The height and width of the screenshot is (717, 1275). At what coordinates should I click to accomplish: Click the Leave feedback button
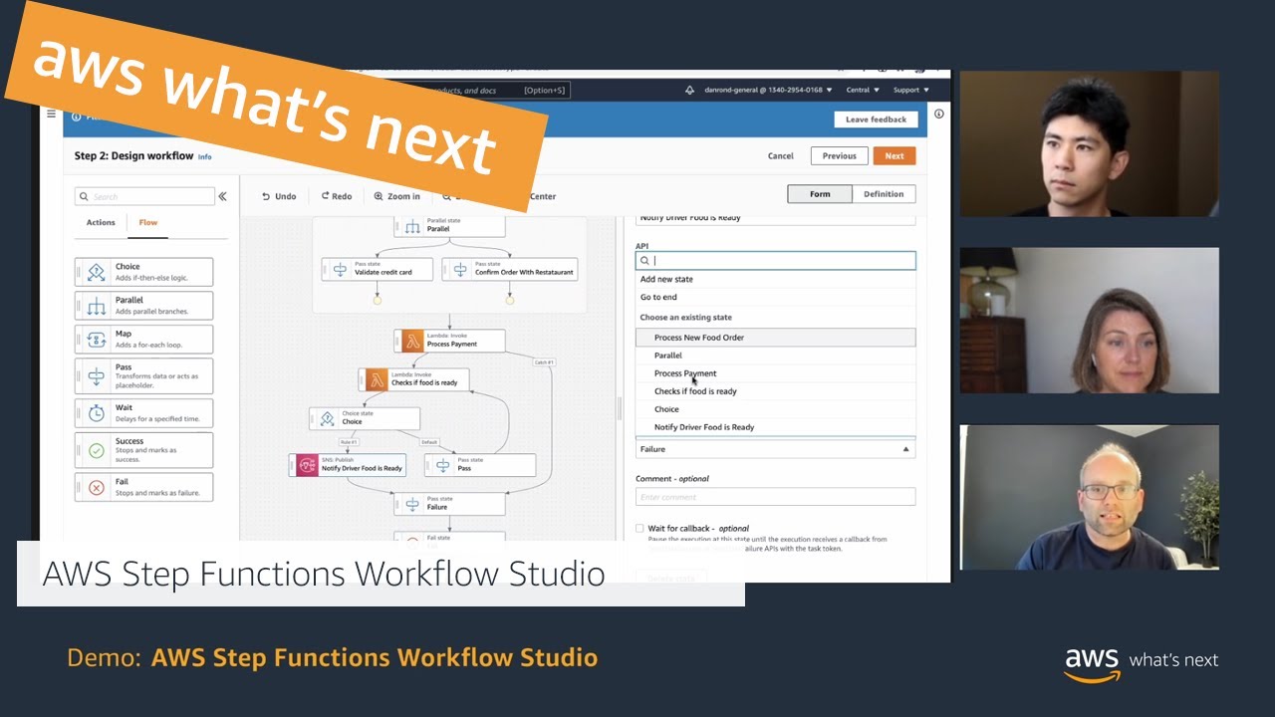point(876,119)
